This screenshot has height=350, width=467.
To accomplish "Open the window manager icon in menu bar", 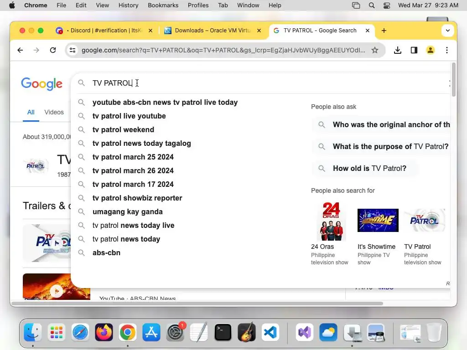I will pyautogui.click(x=356, y=5).
